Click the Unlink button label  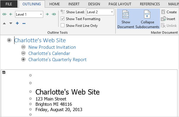(172, 26)
